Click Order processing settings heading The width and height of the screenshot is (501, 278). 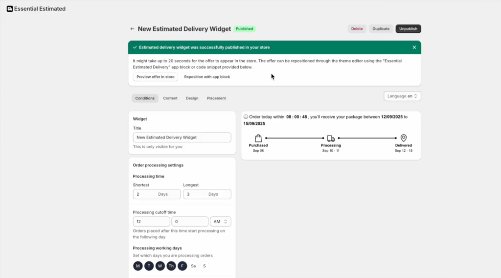(158, 165)
